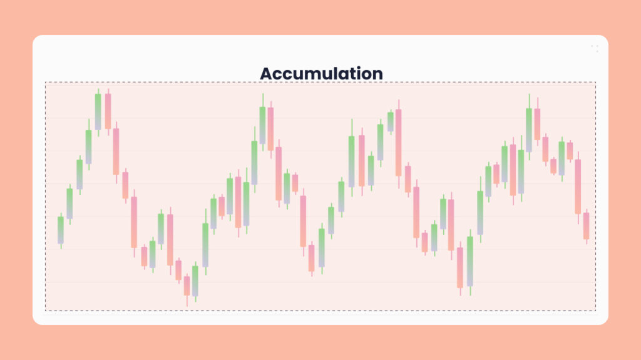The height and width of the screenshot is (360, 641).
Task: Click the dashed box's top-left corner
Action: [45, 82]
